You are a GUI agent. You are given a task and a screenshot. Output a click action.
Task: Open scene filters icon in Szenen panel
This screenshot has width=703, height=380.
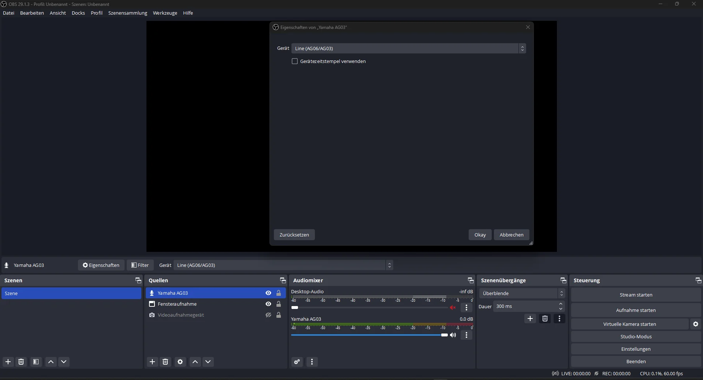click(36, 362)
